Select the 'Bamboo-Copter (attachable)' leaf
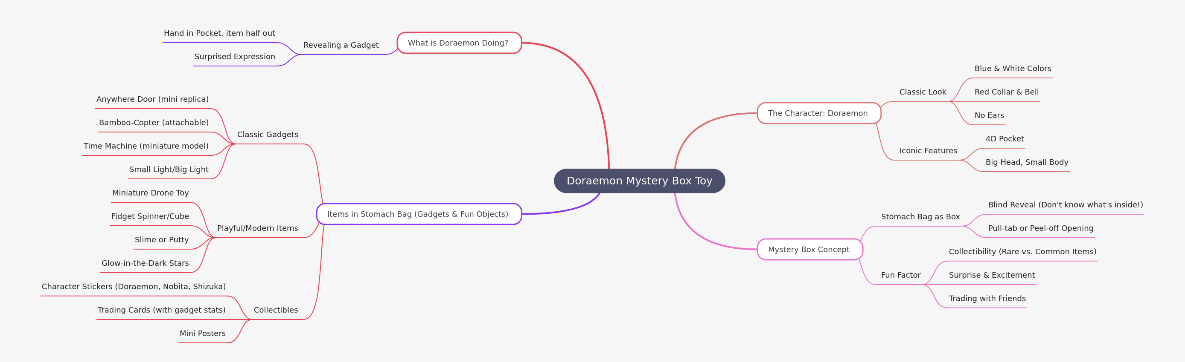The image size is (1185, 362). click(x=154, y=123)
